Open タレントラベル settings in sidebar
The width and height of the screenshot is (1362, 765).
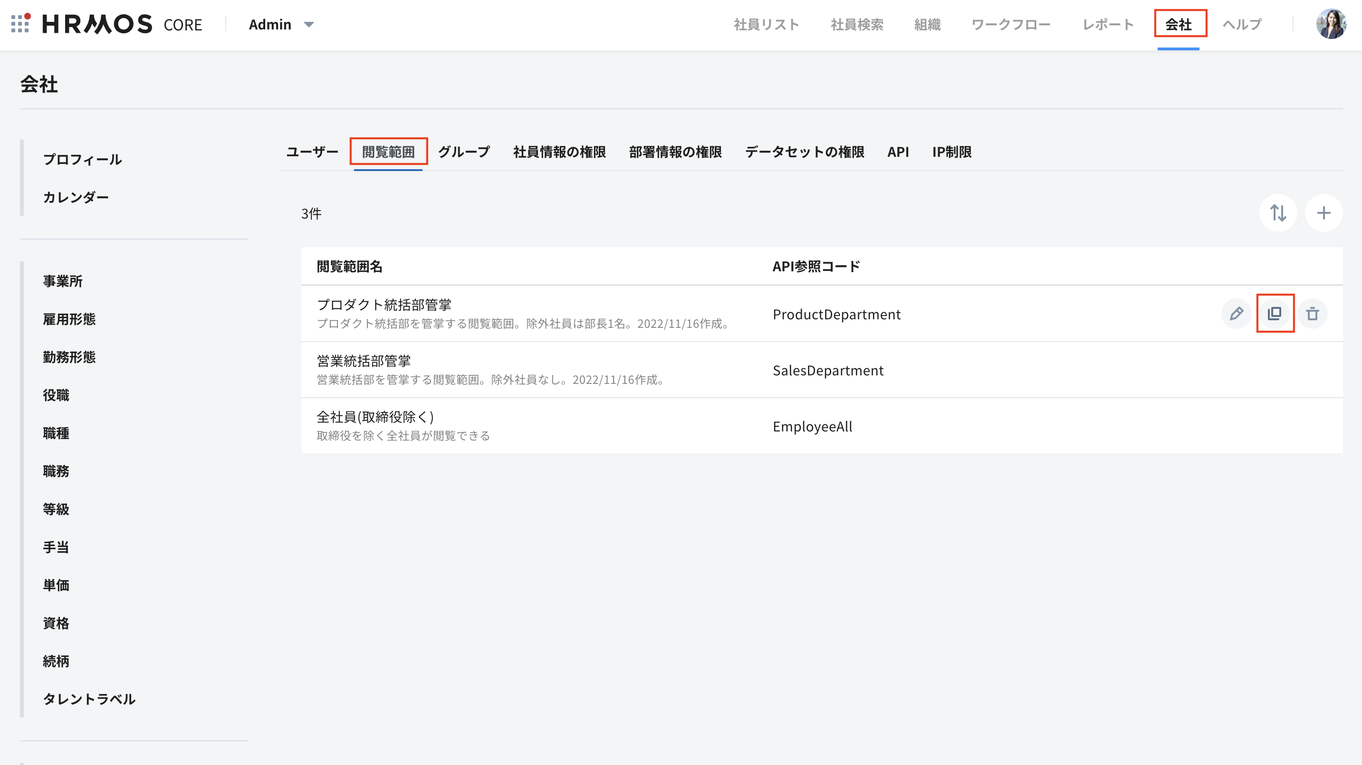89,698
